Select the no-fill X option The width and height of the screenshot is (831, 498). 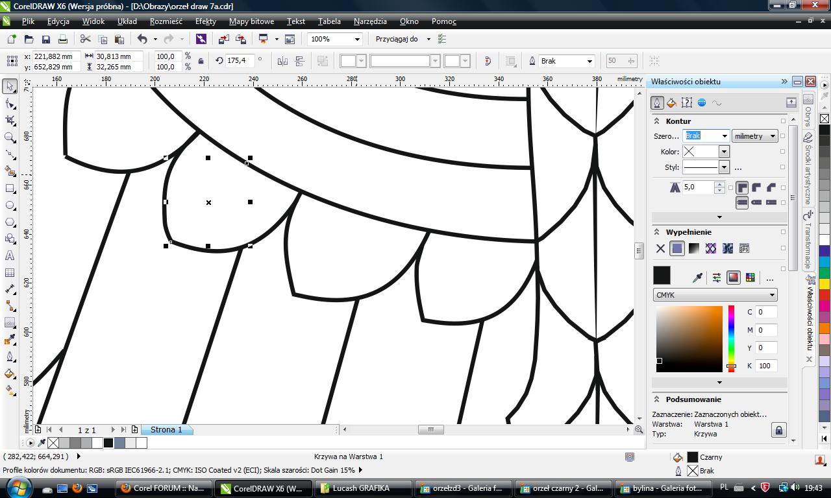[660, 248]
